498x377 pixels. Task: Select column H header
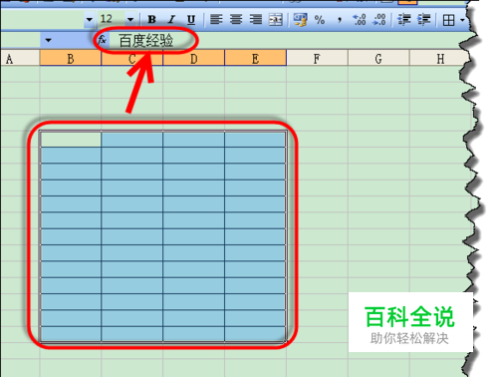pos(440,58)
